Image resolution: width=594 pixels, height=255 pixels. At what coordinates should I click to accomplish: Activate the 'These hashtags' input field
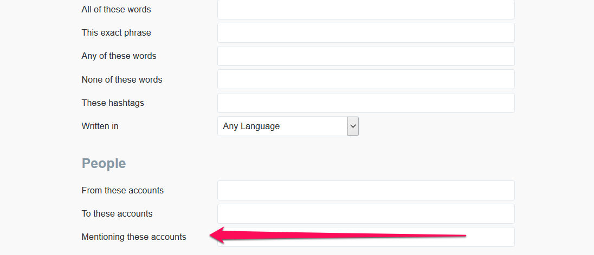(x=366, y=103)
